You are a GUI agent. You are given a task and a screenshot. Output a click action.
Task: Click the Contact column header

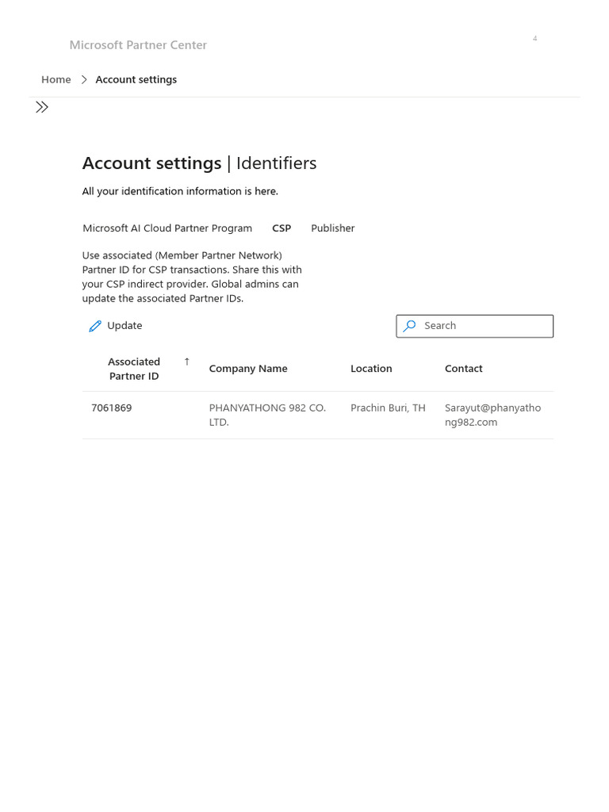click(463, 369)
